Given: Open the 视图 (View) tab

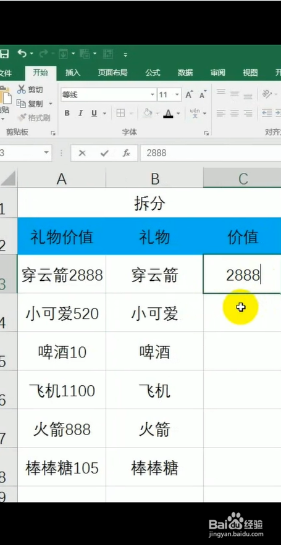Looking at the screenshot, I should (x=250, y=73).
